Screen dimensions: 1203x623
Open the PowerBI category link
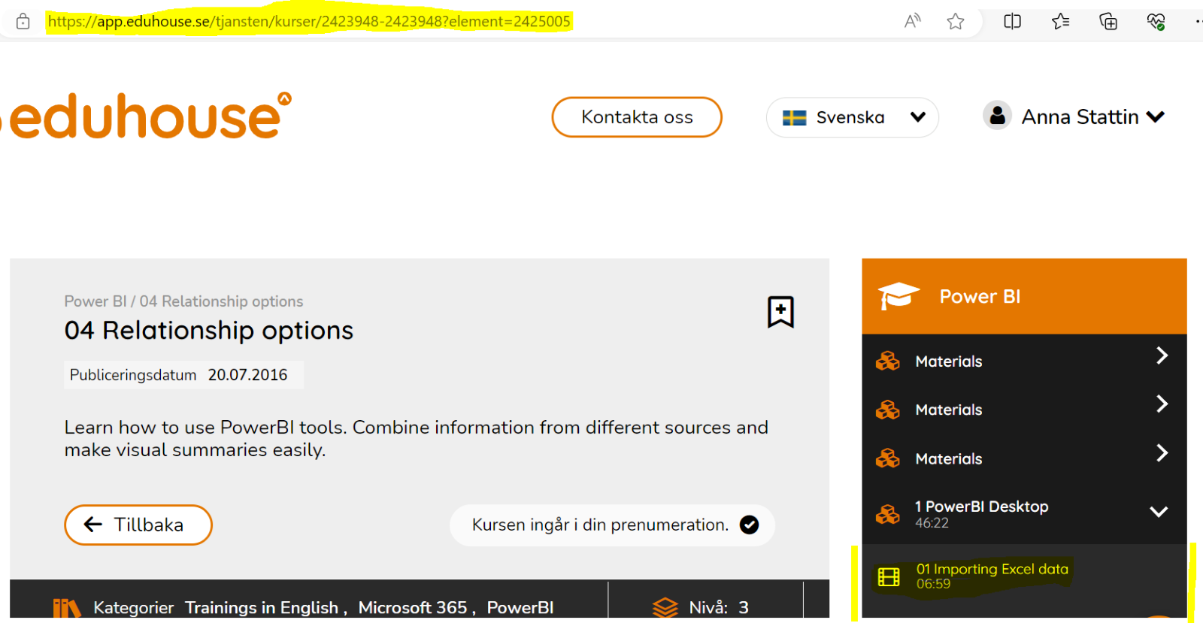click(520, 607)
